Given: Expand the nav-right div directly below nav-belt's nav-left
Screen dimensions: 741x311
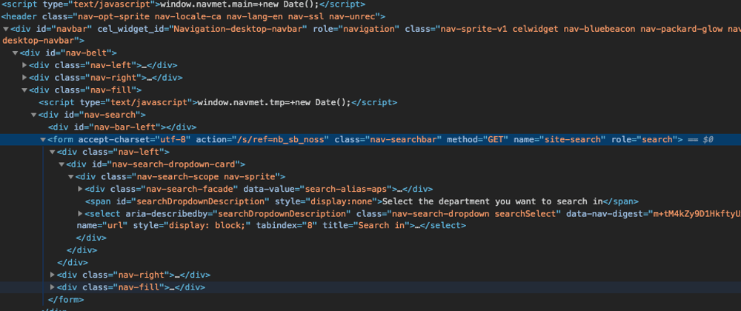Looking at the screenshot, I should click(x=24, y=78).
